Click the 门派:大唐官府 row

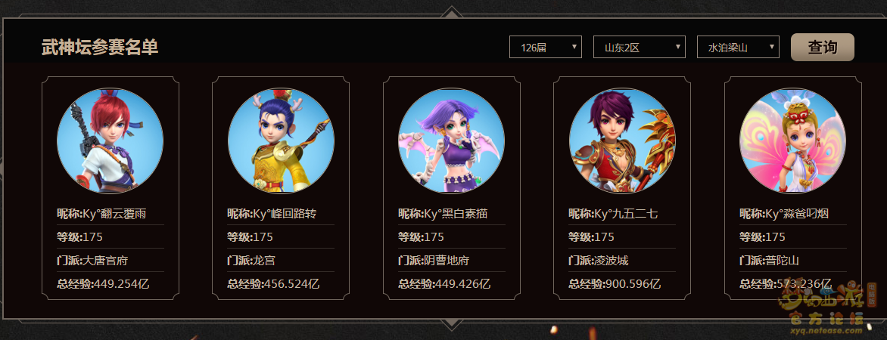[x=110, y=261]
